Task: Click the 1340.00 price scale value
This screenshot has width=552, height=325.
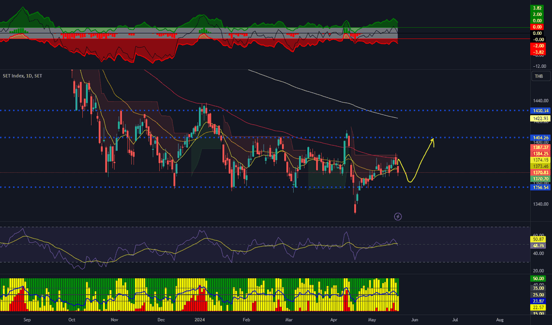Action: (541, 204)
